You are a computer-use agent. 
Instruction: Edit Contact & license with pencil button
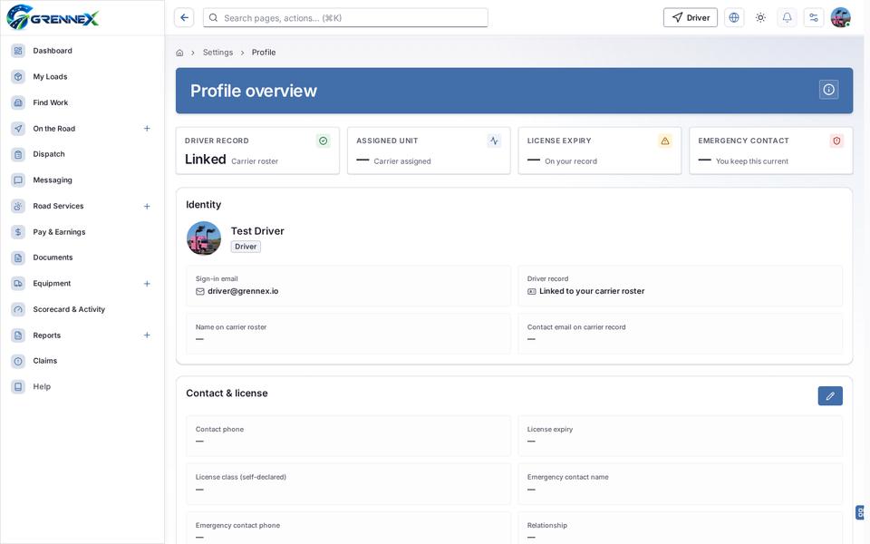tap(830, 396)
